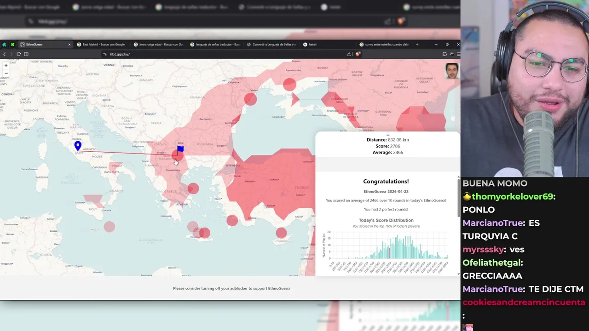Switch to the sunny entre estrellas tab
Image resolution: width=589 pixels, height=331 pixels.
[x=384, y=45]
